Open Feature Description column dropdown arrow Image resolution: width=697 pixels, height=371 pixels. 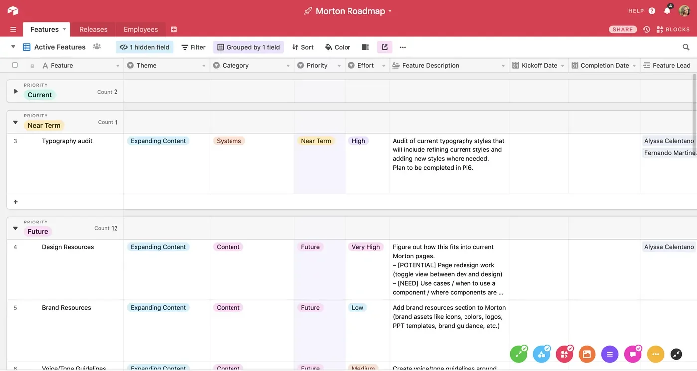pyautogui.click(x=503, y=66)
